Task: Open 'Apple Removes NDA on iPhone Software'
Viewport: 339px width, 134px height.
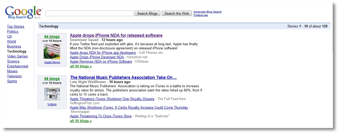Action: coord(101,61)
